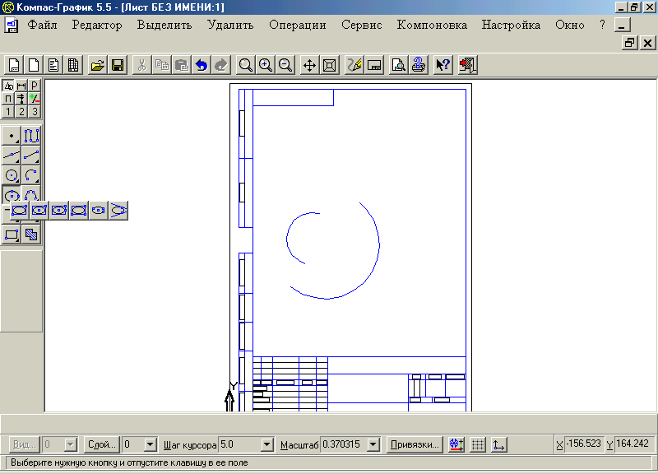This screenshot has width=658, height=474.
Task: Toggle the snap lock button with snowflake
Action: (456, 444)
